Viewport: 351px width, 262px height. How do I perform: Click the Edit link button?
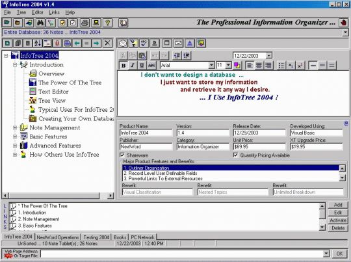[x=338, y=213]
